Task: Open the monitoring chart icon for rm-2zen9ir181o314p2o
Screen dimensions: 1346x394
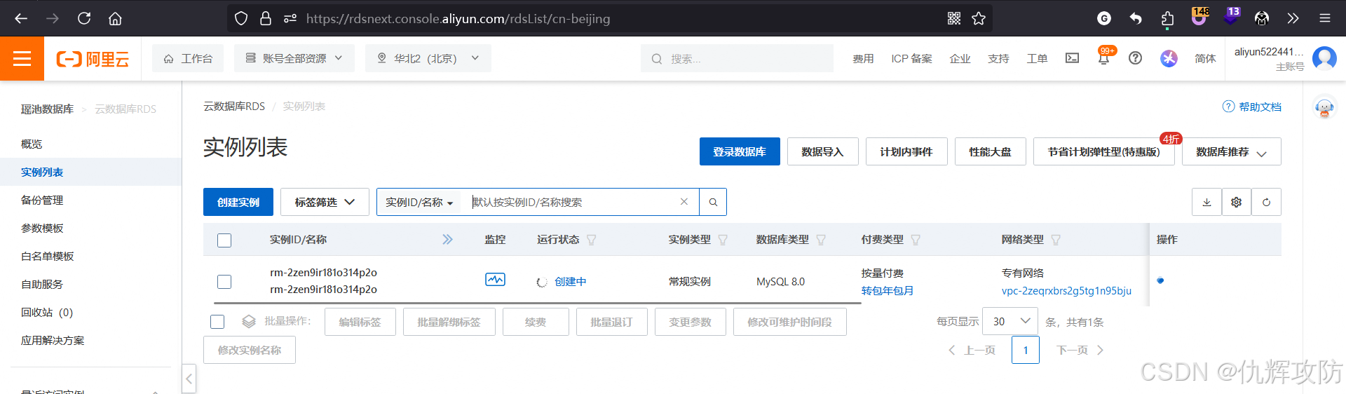Action: 495,280
